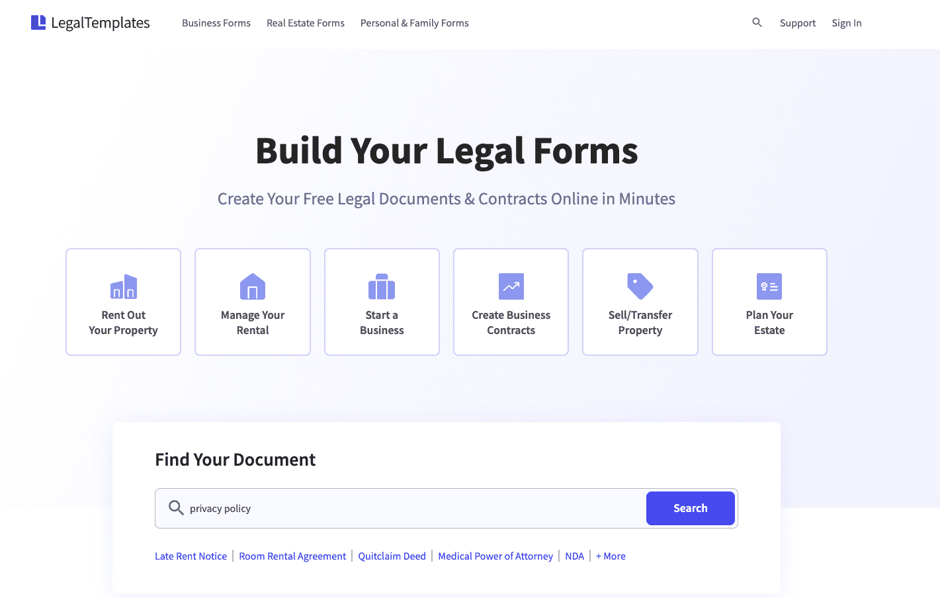940x598 pixels.
Task: Select the Manage Your Rental label
Action: point(253,323)
